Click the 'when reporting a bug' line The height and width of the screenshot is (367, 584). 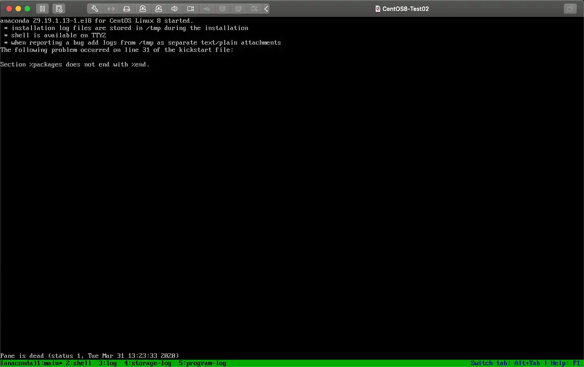[x=143, y=42]
